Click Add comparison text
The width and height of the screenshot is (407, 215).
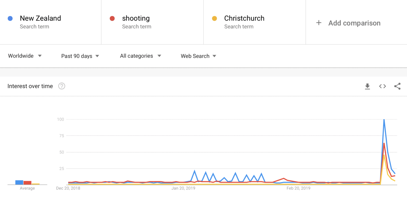pyautogui.click(x=354, y=23)
